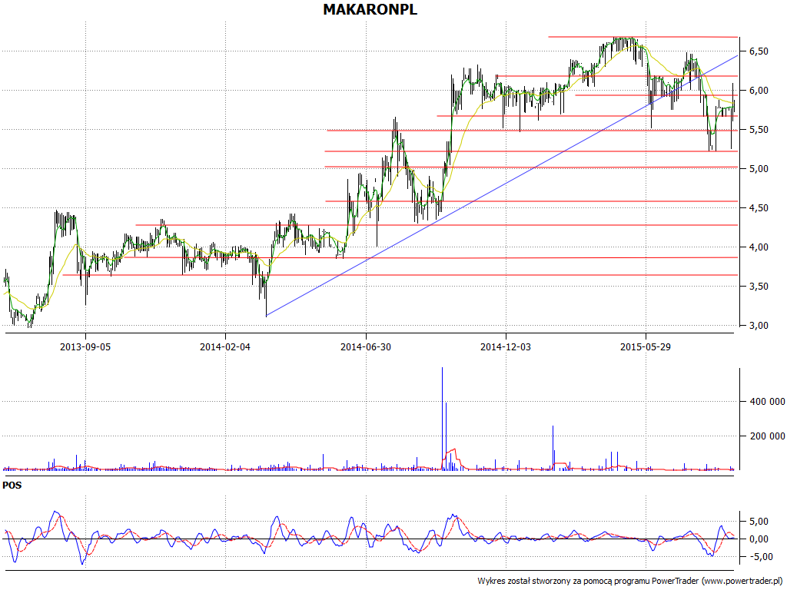Select the 2014-02-04 date label
787x590 pixels.
click(x=225, y=346)
